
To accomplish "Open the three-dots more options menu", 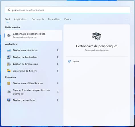I will point(127,19).
